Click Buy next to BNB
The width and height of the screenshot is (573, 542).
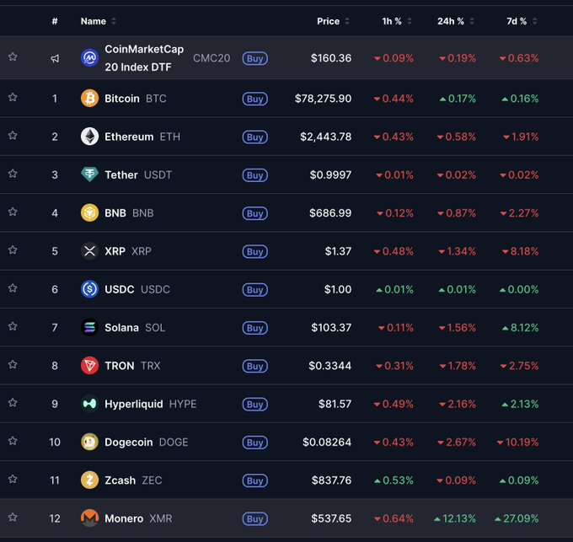[255, 213]
